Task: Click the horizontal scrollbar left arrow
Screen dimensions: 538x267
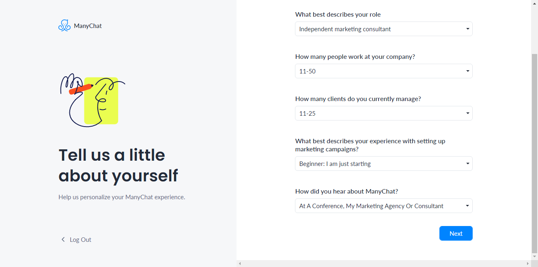Action: (x=240, y=264)
